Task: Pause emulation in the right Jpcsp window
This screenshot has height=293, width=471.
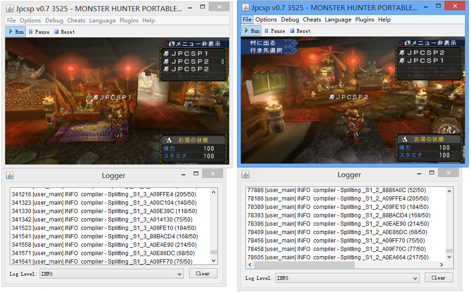Action: [x=274, y=31]
